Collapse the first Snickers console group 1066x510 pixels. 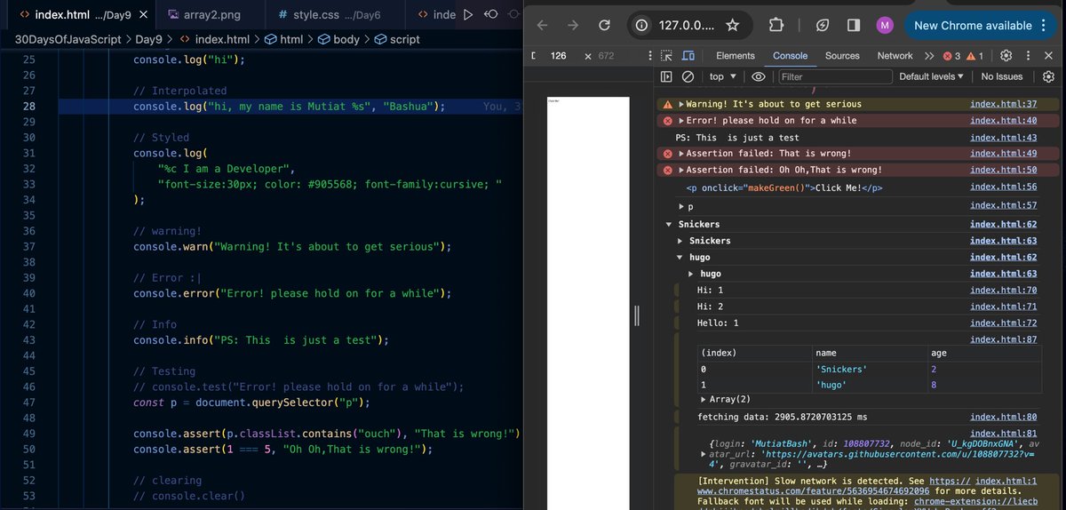(x=669, y=225)
